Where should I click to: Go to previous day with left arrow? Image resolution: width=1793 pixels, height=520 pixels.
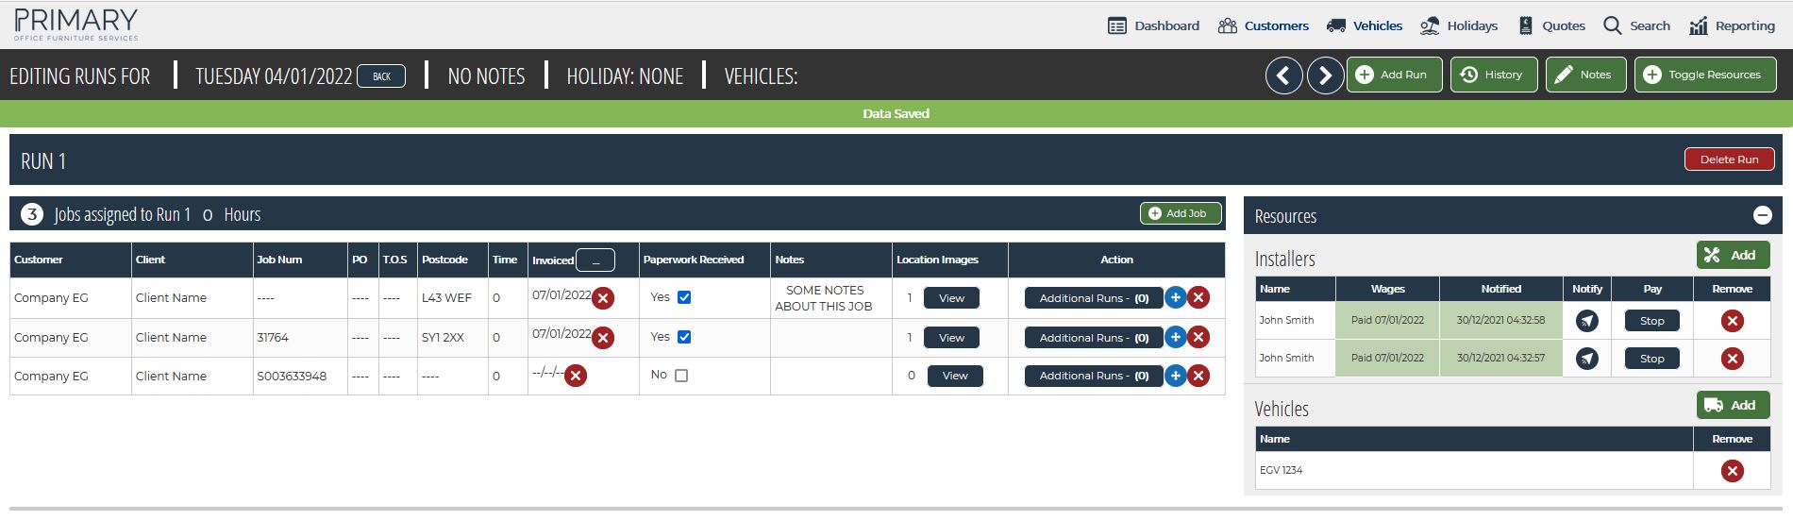(1283, 75)
